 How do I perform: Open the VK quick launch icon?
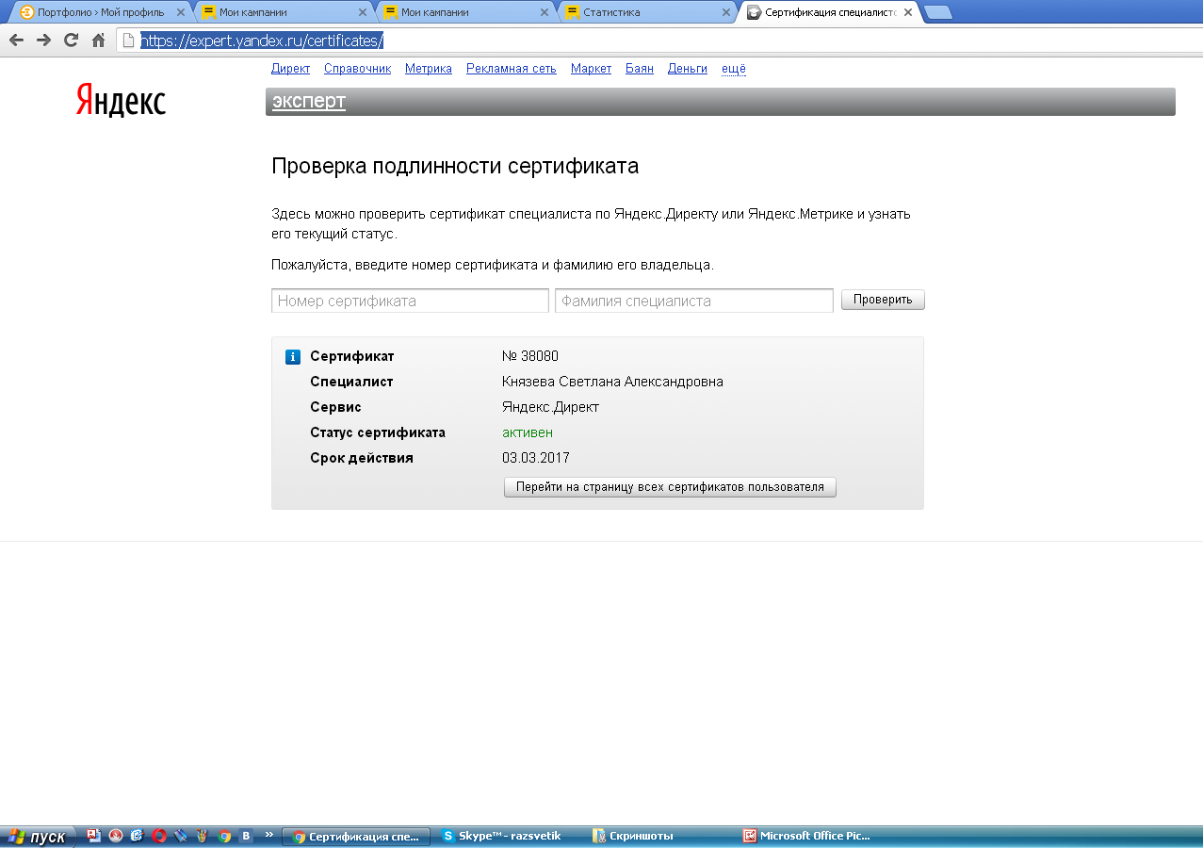click(246, 836)
